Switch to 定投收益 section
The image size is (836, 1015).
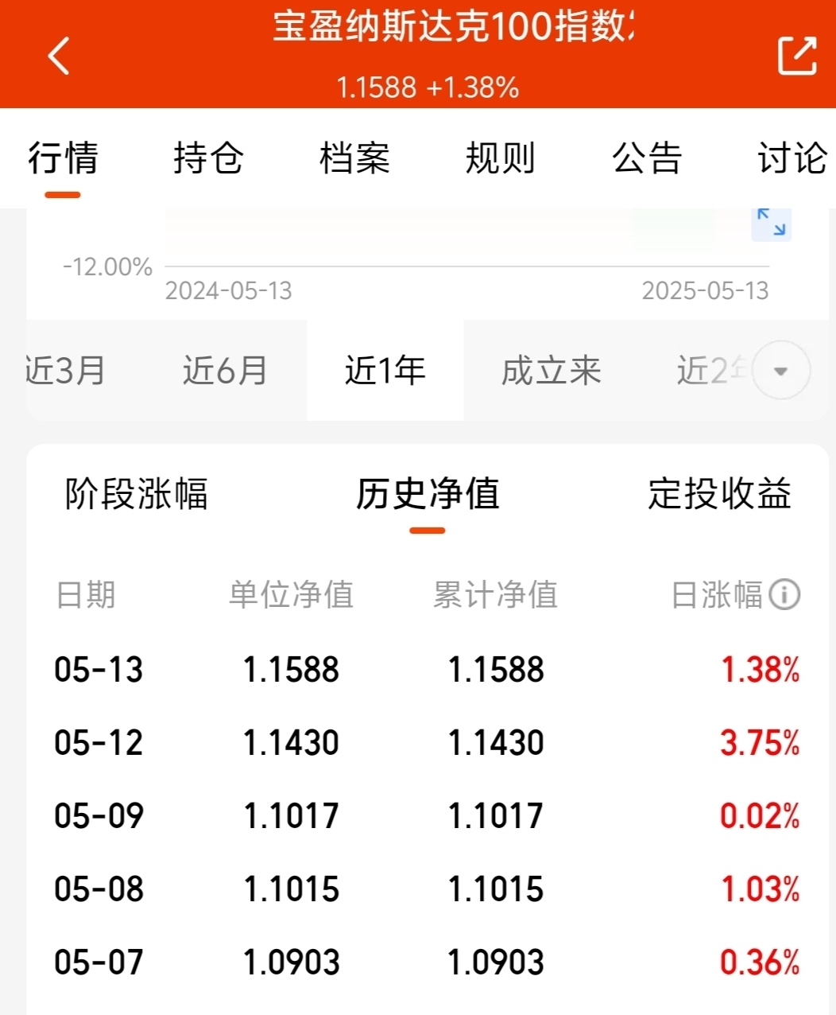(719, 493)
